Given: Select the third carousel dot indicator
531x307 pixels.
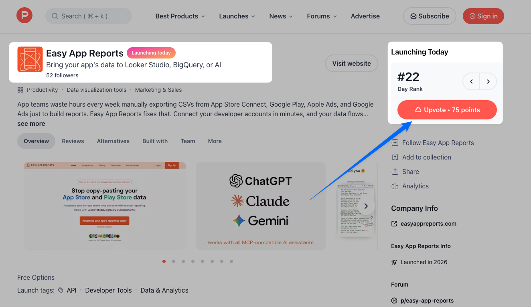Looking at the screenshot, I should pos(183,261).
